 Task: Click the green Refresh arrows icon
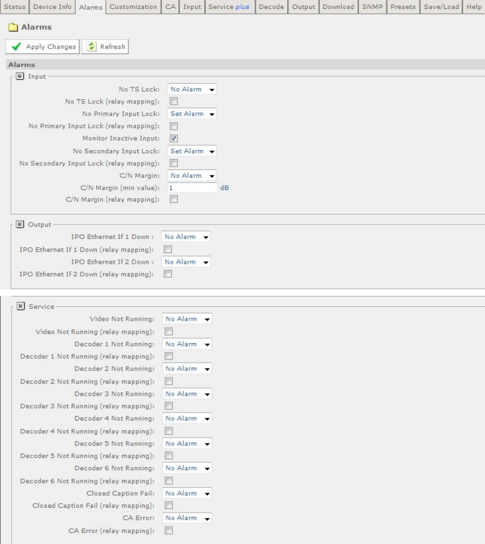point(91,47)
